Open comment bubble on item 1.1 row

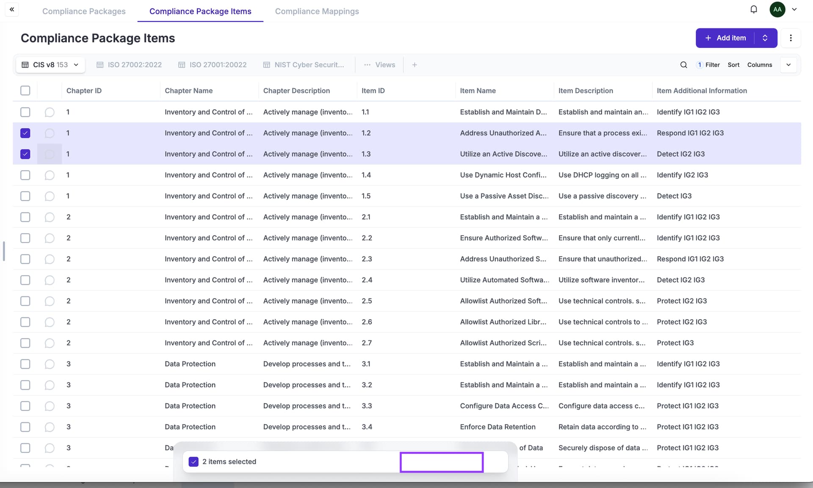point(50,112)
